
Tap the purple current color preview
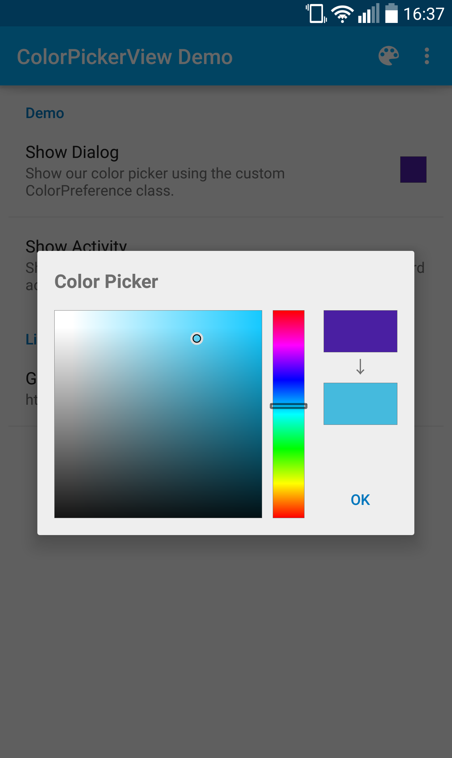tap(360, 331)
